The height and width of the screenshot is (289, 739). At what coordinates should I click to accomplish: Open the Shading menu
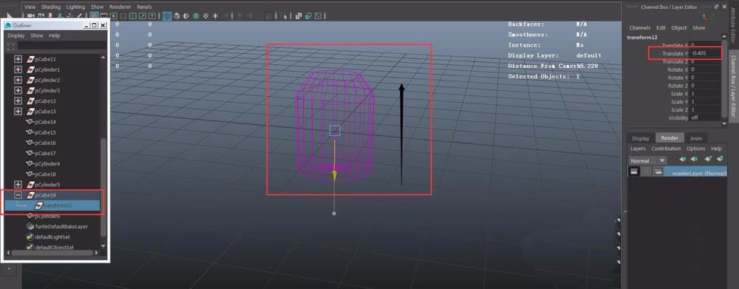pos(51,7)
